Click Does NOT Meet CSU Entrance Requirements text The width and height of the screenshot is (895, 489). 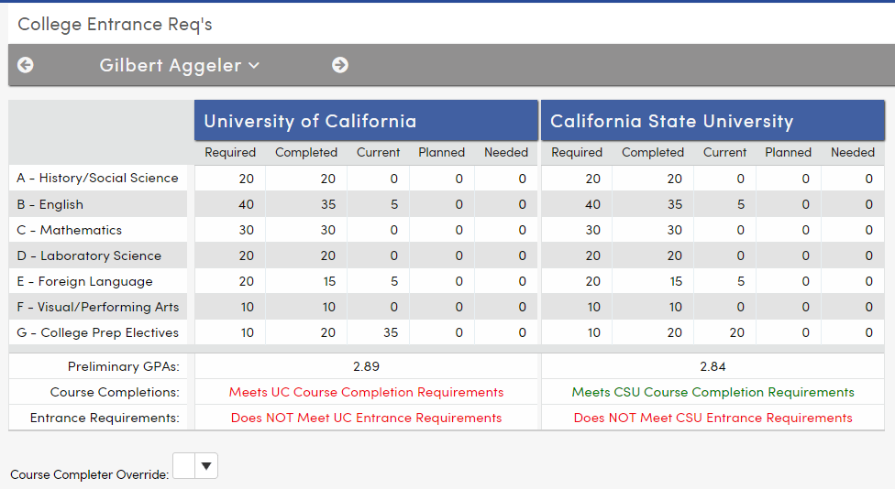(x=713, y=418)
